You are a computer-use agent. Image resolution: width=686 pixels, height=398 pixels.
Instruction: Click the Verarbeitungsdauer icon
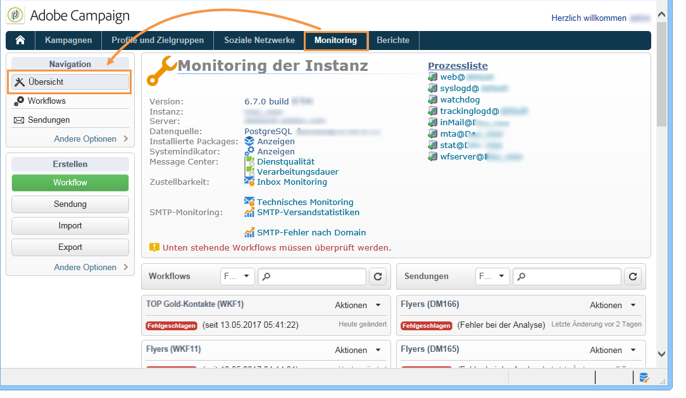click(x=250, y=171)
